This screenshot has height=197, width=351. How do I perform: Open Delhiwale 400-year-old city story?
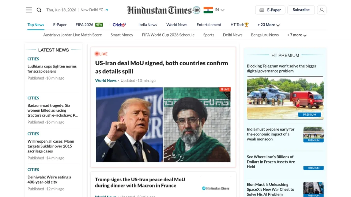(49, 179)
